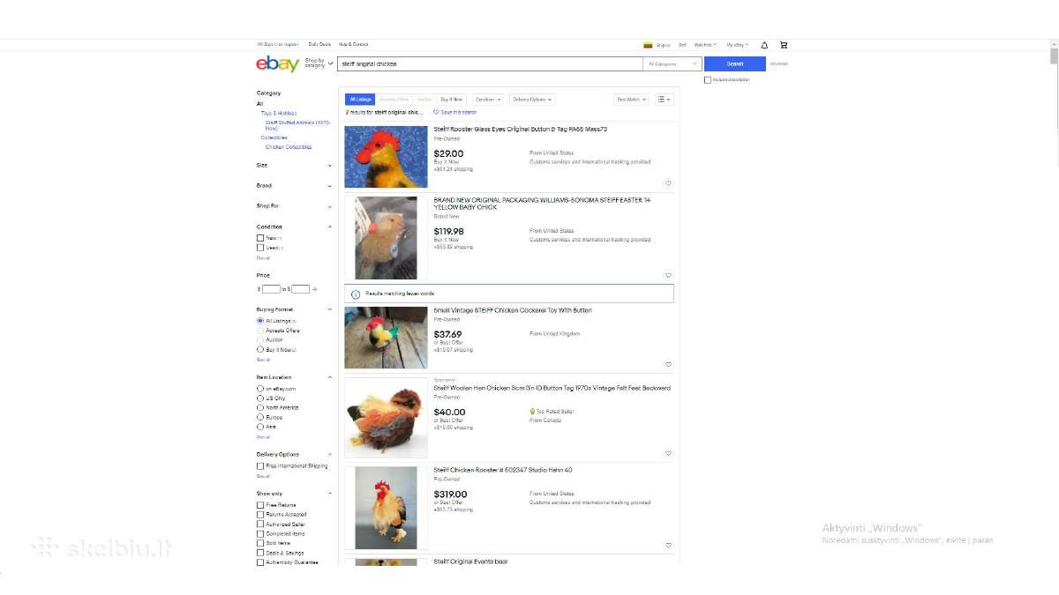1059x595 pixels.
Task: Tick Free International Shipping checkbox
Action: [260, 466]
